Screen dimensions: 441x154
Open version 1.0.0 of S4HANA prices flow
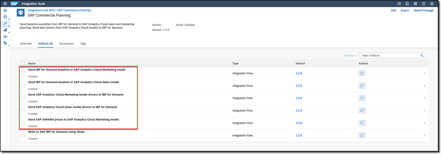299,123
